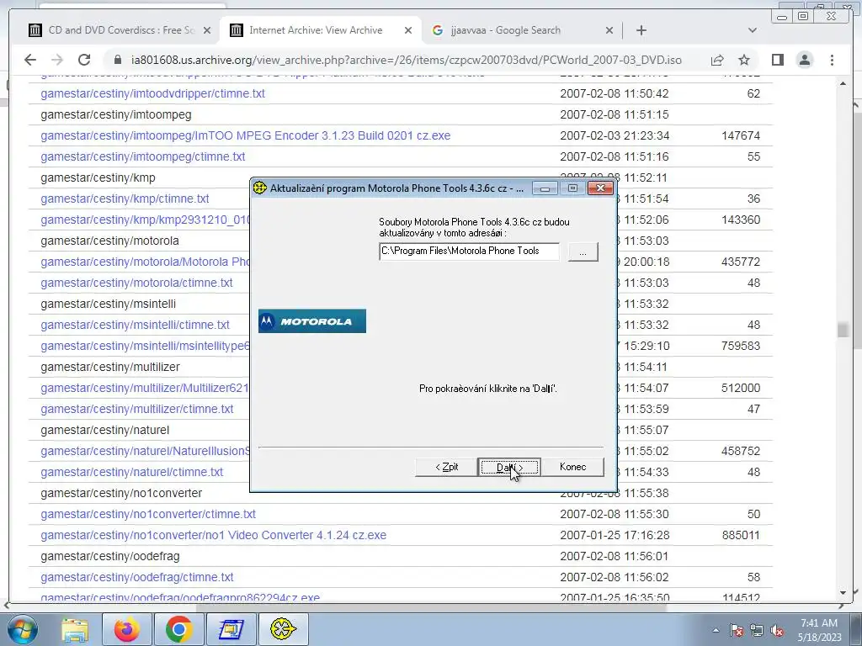The width and height of the screenshot is (862, 646).
Task: Click the Motorola logo banner in installer
Action: coord(312,320)
